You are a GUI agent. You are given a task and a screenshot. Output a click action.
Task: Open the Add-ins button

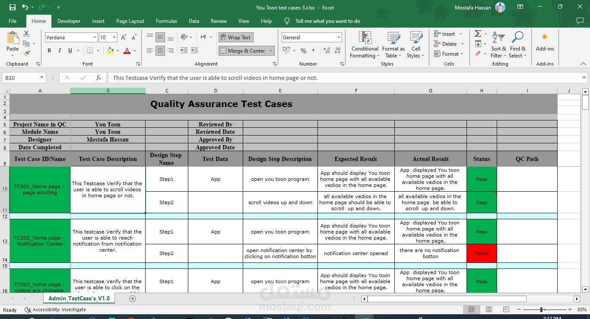tap(545, 42)
